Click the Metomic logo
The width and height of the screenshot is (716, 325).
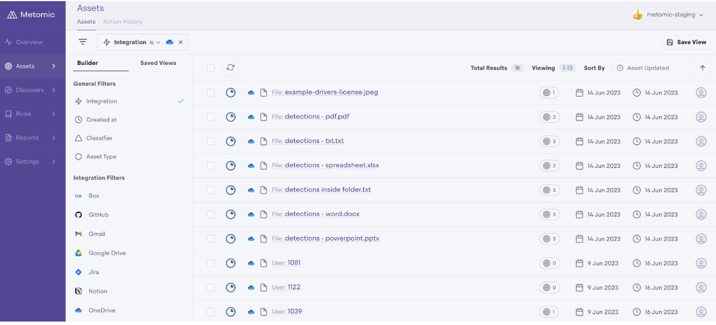tap(31, 15)
